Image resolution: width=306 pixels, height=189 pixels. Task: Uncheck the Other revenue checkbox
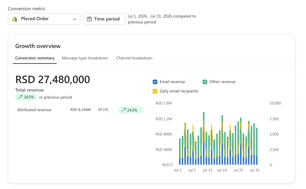point(205,82)
